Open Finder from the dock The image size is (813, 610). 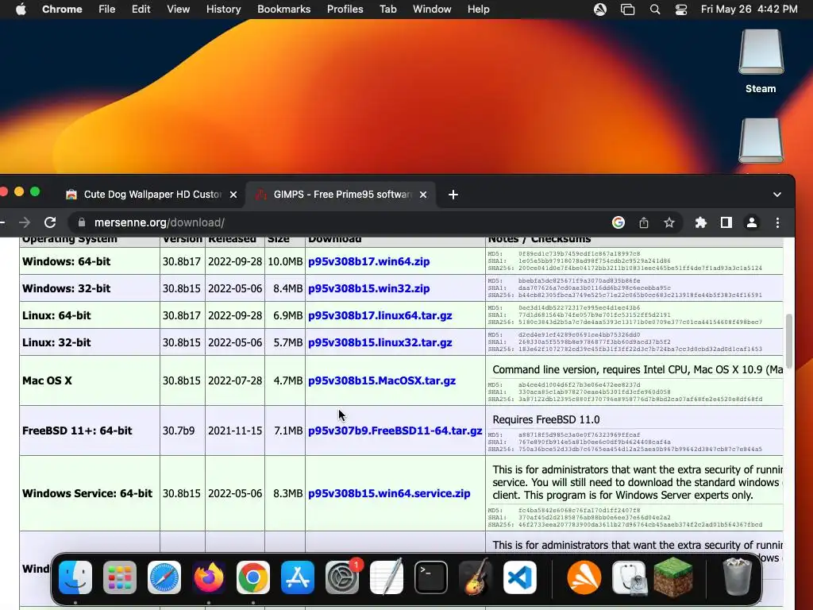[75, 577]
